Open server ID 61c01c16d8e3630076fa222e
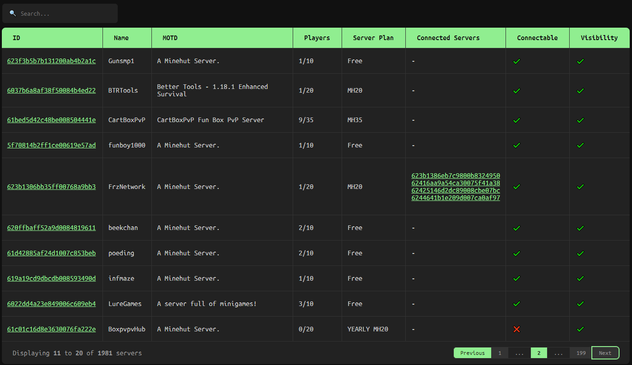632x365 pixels. pyautogui.click(x=51, y=329)
